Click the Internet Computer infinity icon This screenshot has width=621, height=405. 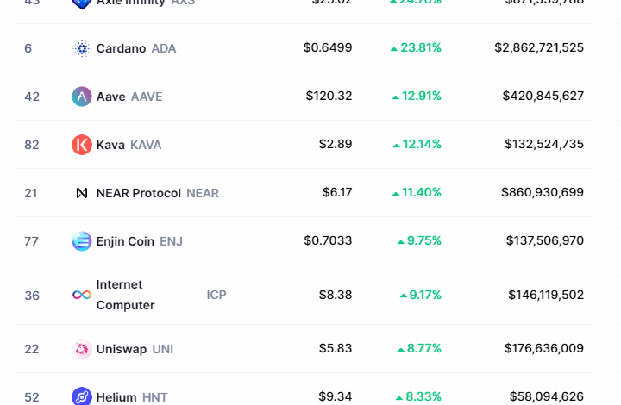(82, 295)
